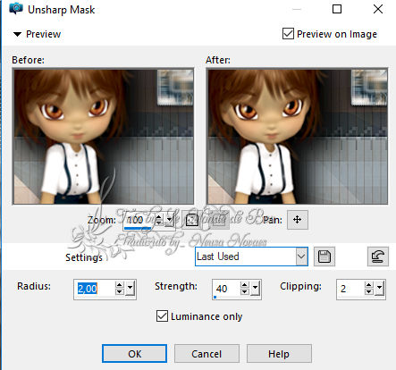
Task: Click the Strength value field
Action: point(226,289)
